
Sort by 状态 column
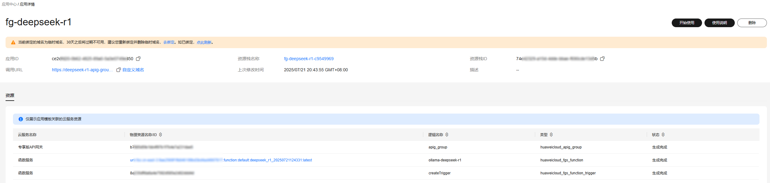coord(663,135)
